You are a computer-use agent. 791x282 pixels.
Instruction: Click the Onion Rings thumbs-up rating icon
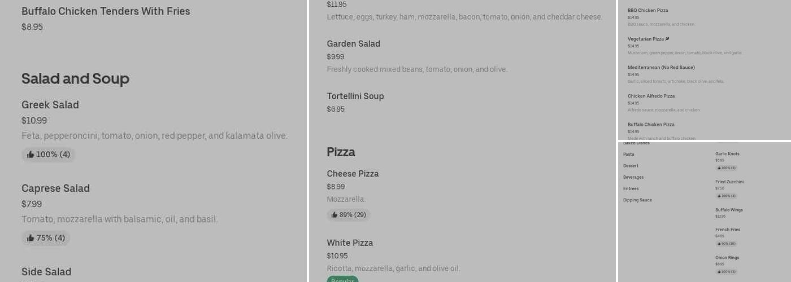[719, 272]
